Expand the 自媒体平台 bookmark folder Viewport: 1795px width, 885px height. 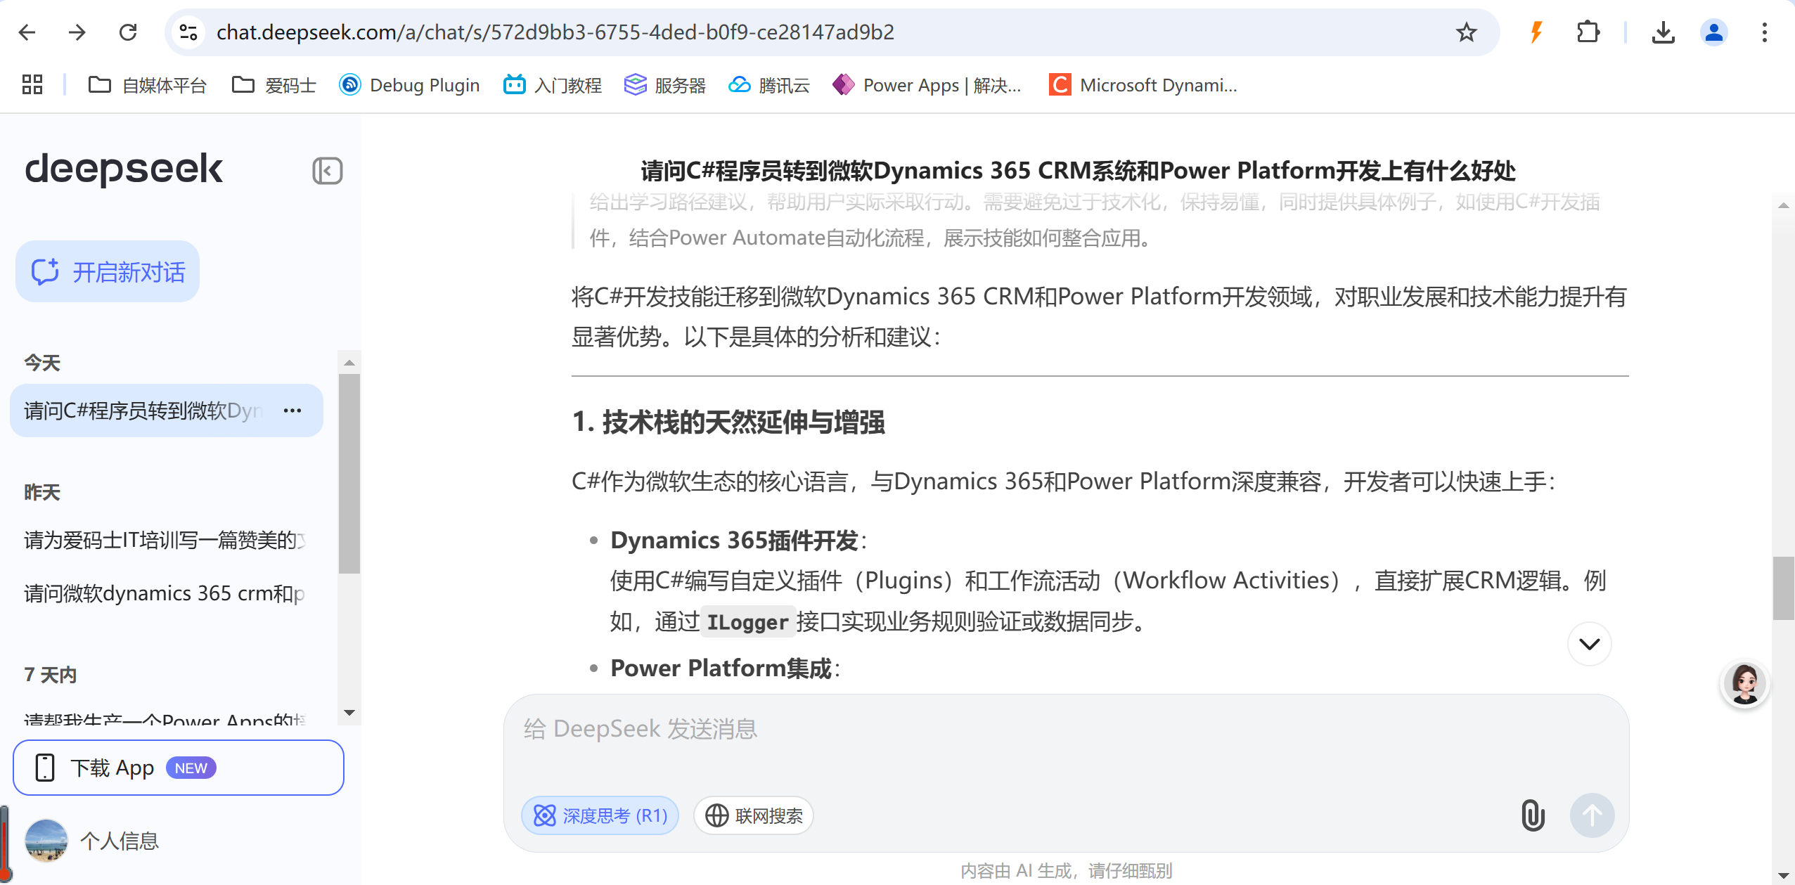148,85
